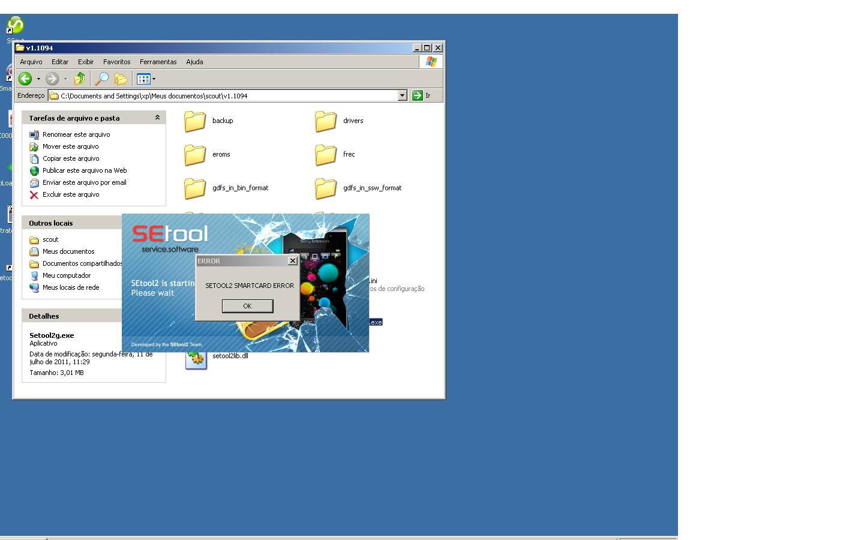Click the Outros locais panel header
864x540 pixels.
tap(72, 223)
